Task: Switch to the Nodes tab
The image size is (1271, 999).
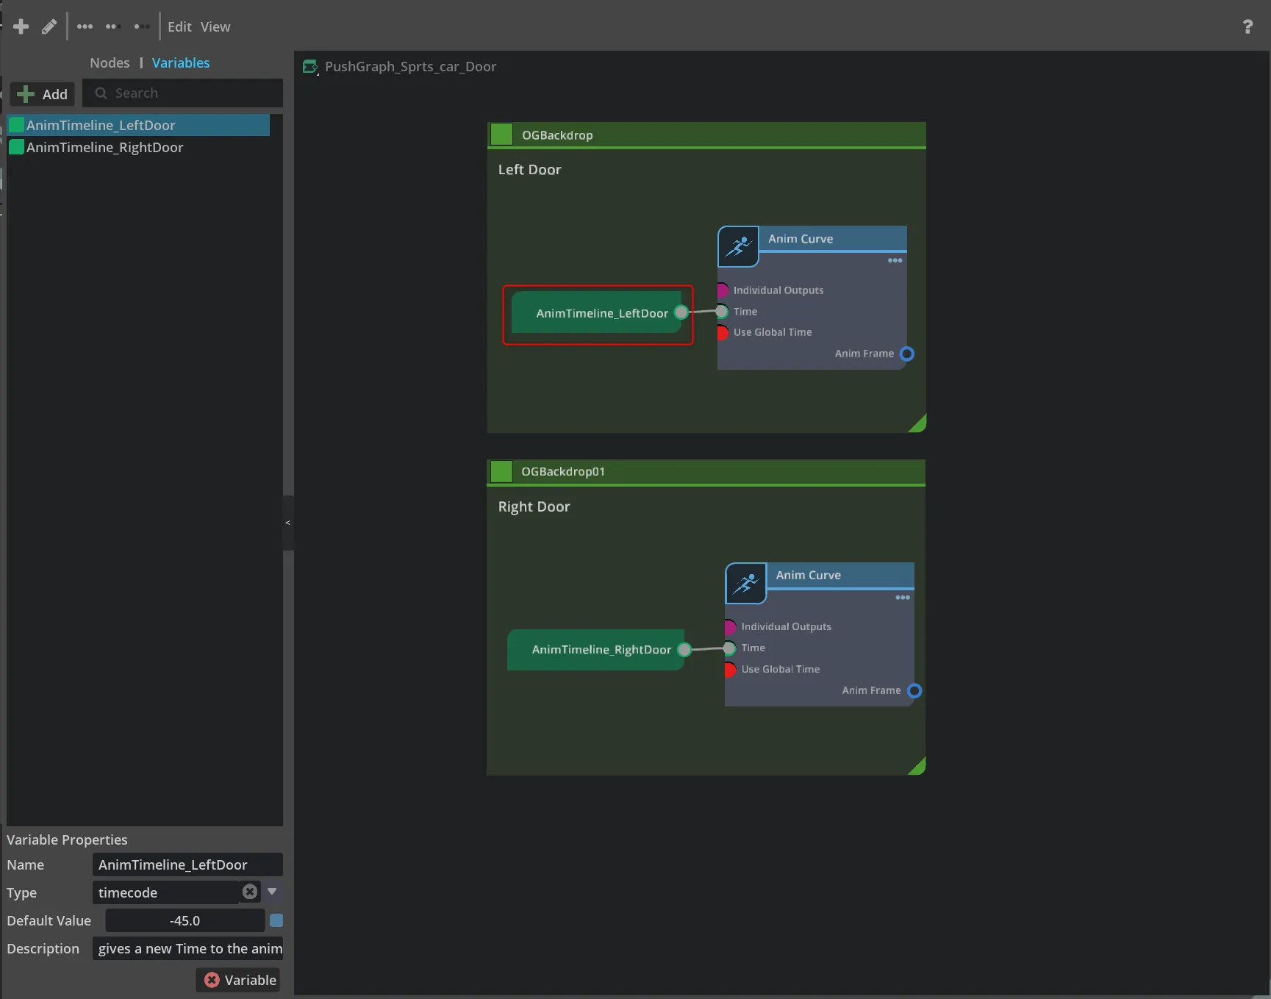Action: 110,62
